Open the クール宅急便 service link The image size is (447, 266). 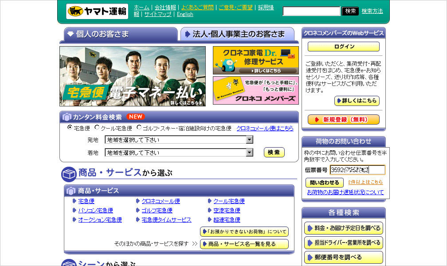(x=229, y=201)
